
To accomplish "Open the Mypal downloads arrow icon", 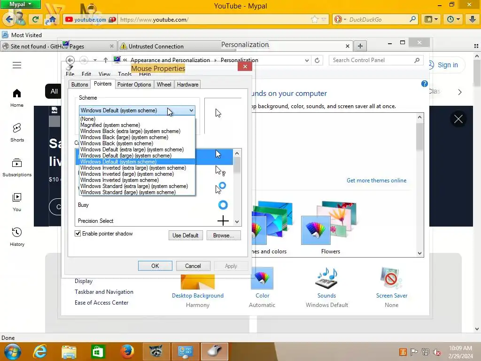I will 473,19.
